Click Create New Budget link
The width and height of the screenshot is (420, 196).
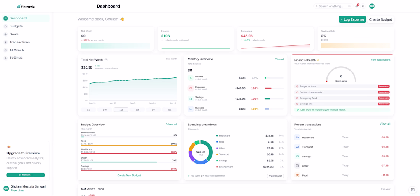point(129,175)
